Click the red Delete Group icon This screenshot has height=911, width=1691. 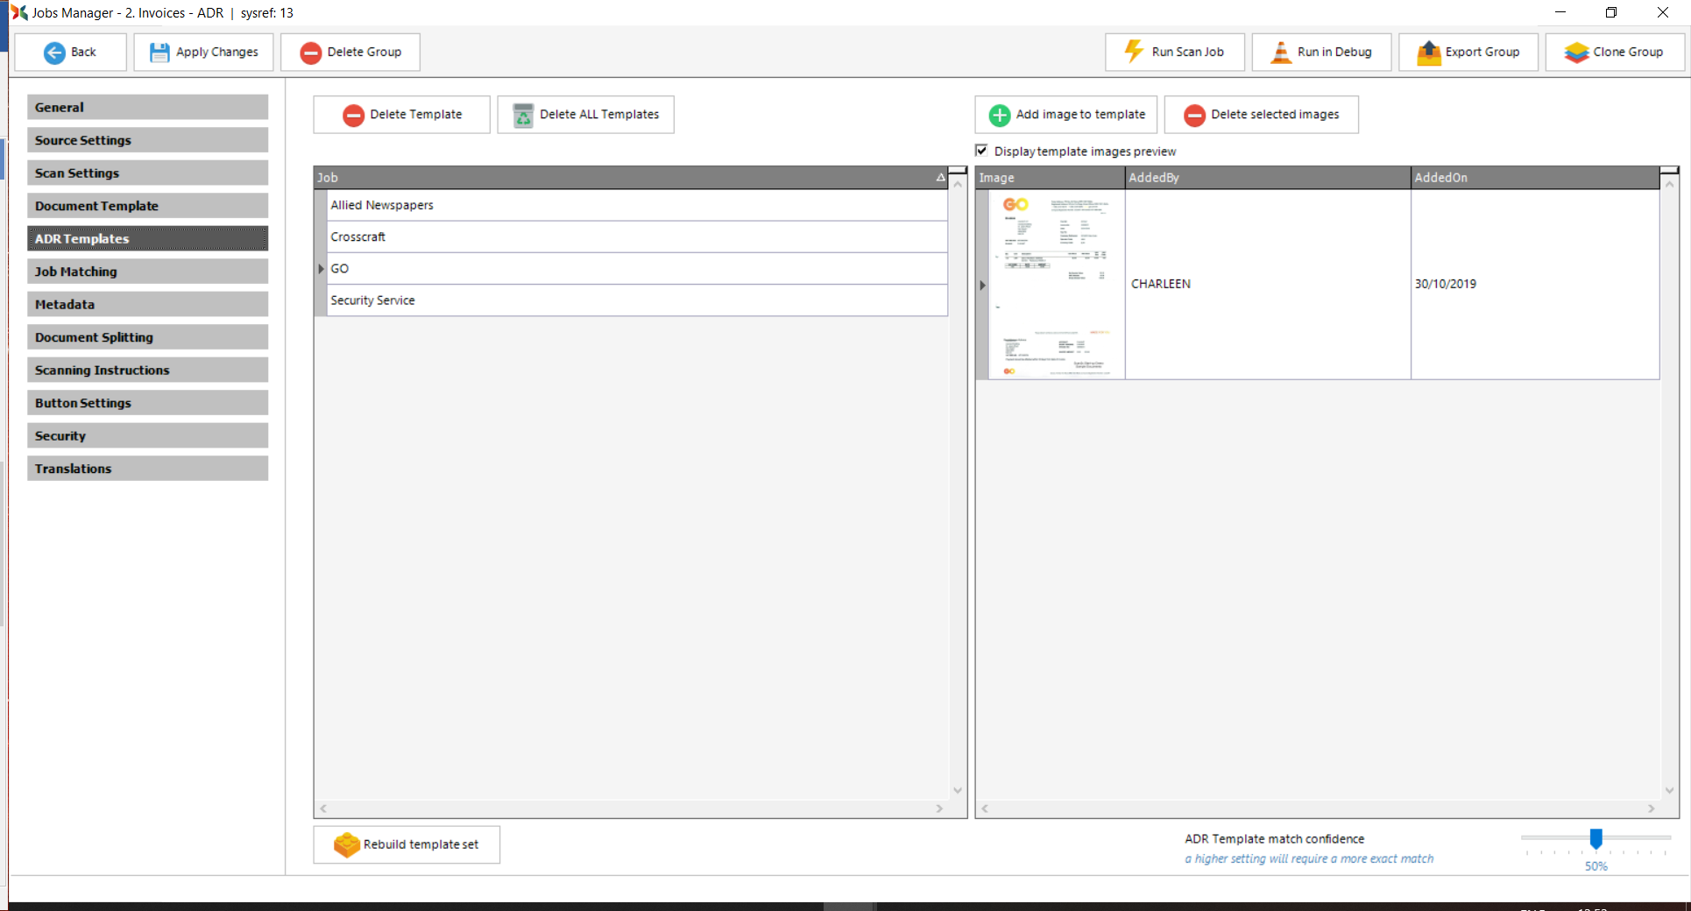[310, 53]
